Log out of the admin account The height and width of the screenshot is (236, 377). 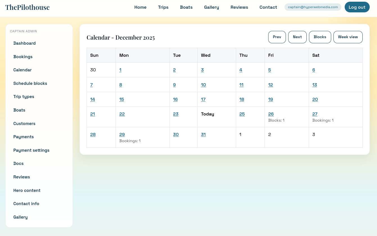(x=357, y=7)
